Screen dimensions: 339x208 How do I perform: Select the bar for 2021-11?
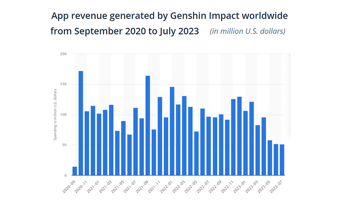coord(160,136)
